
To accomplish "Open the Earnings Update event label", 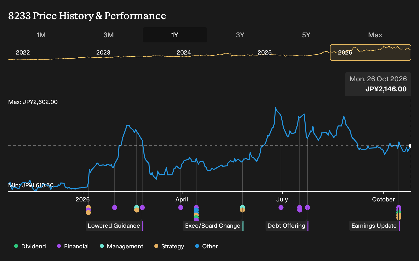I will (375, 226).
